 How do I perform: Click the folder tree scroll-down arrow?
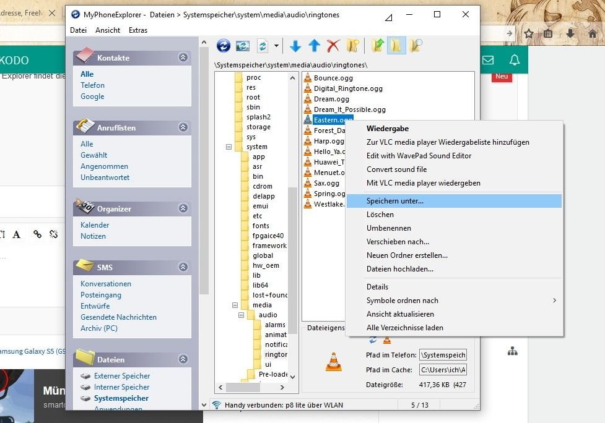coord(293,377)
